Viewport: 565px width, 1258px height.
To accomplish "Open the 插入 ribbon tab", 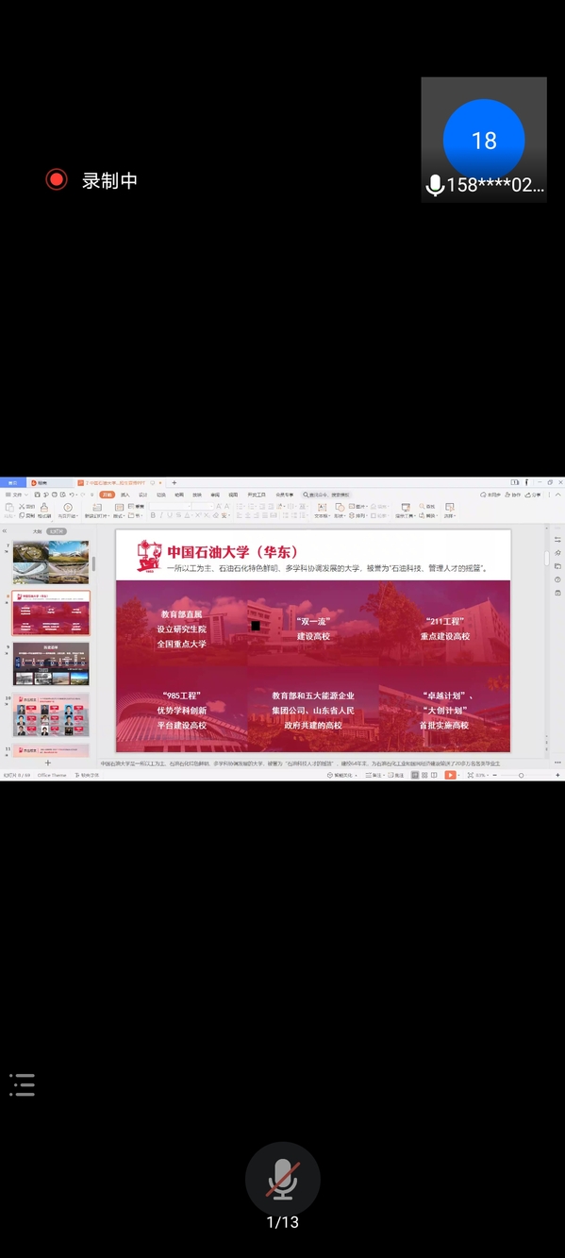I will 125,495.
